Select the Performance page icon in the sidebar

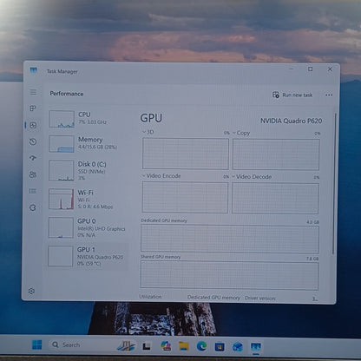[x=33, y=125]
